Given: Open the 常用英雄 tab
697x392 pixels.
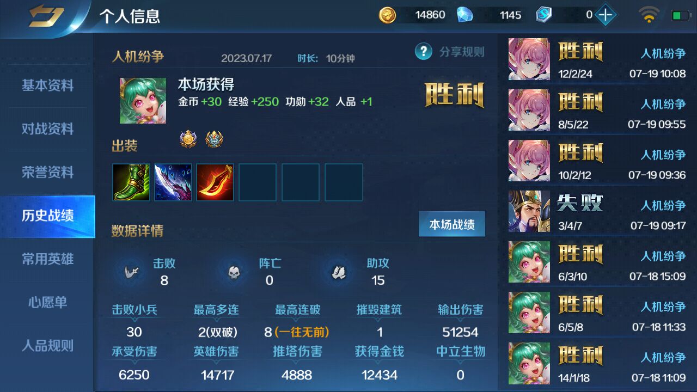Looking at the screenshot, I should pos(47,259).
